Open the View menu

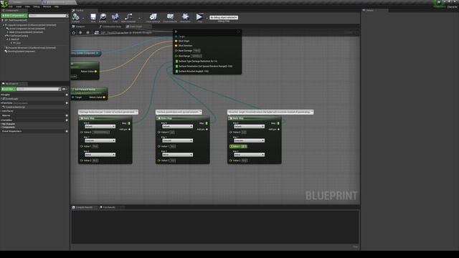[x=27, y=6]
